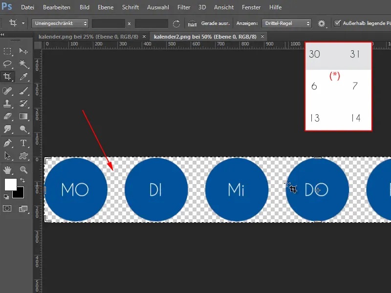Screen dimensions: 391x293
Task: Click the Photoshop Ps logo
Action: 7,6
